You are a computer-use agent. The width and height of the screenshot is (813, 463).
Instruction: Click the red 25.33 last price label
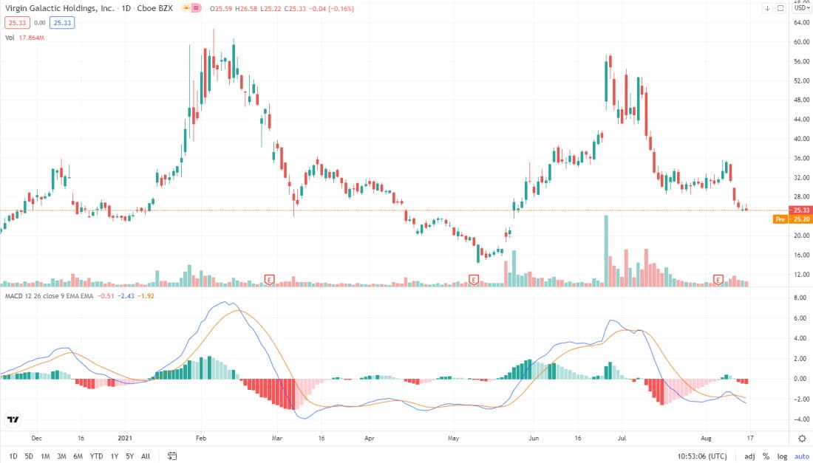pyautogui.click(x=800, y=210)
